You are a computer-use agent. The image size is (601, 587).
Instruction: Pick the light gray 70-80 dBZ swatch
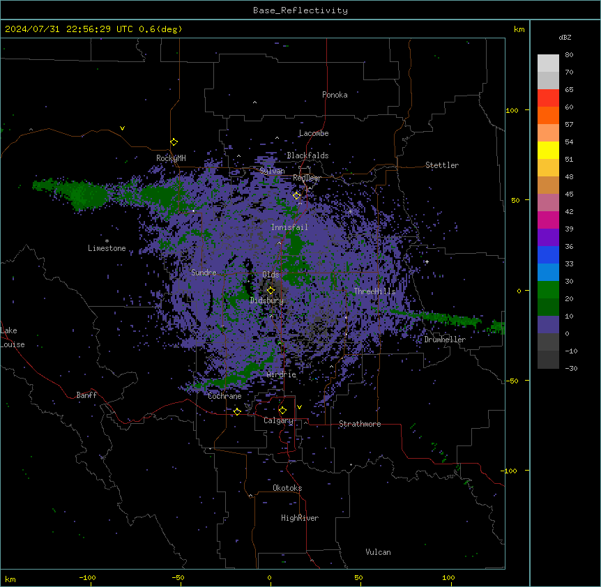pos(548,63)
